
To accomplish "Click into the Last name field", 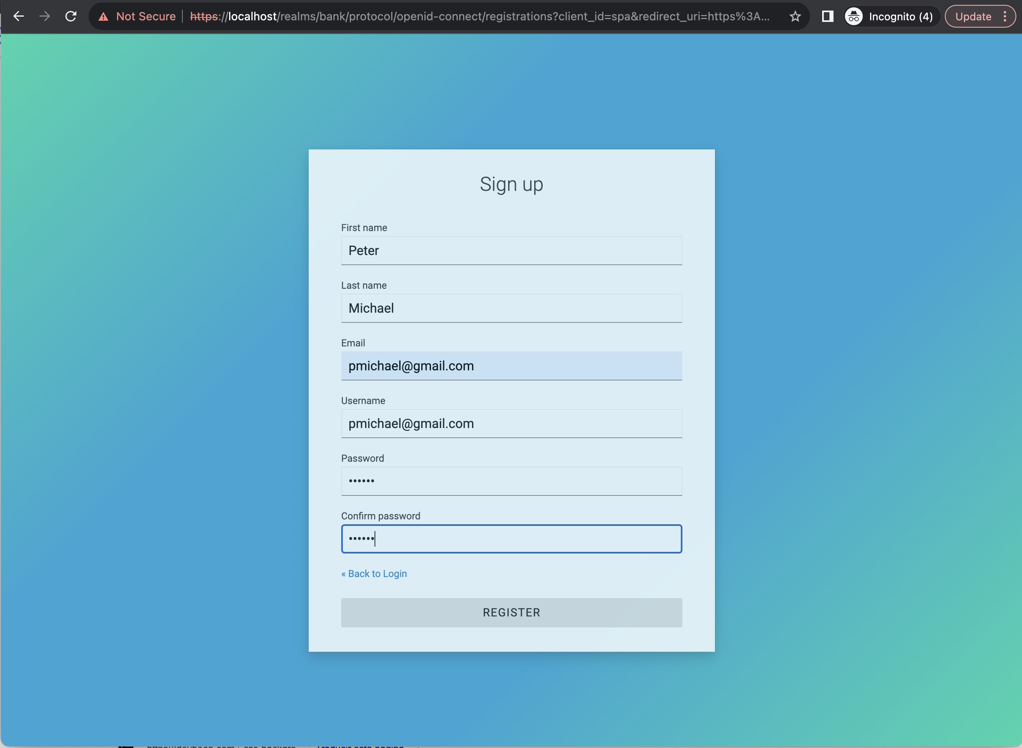I will point(511,308).
